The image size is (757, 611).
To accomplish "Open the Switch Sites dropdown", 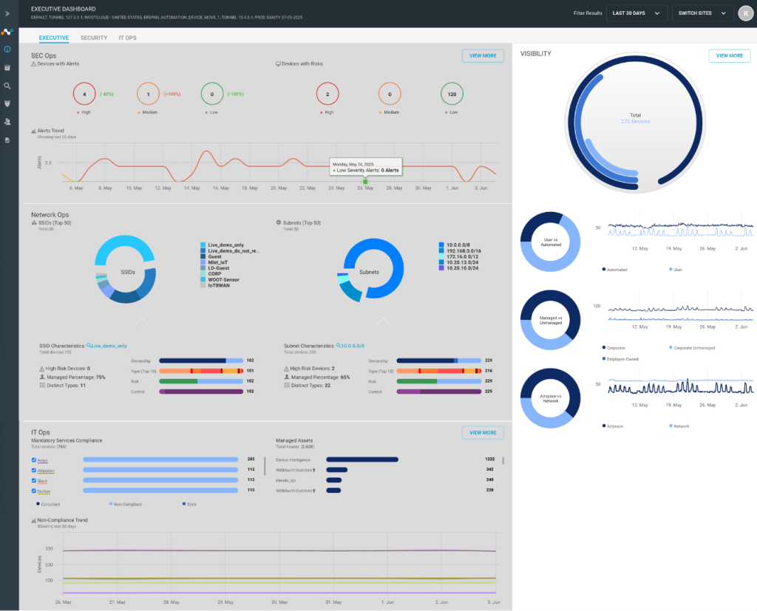I will tap(702, 13).
